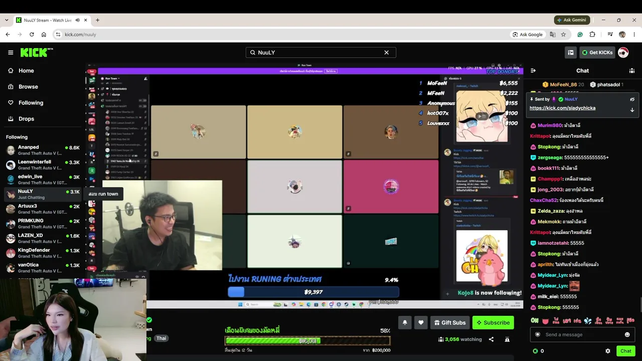Image resolution: width=642 pixels, height=361 pixels.
Task: Click the RUNING goal progress bar in stream
Action: click(313, 292)
